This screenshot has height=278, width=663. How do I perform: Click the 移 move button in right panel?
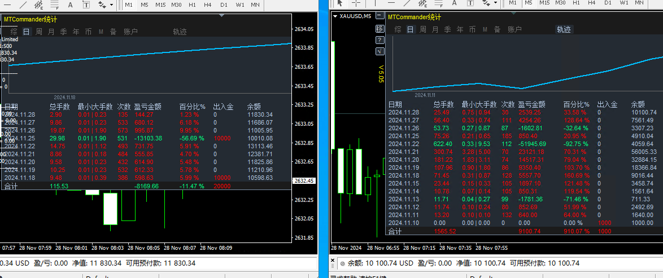[380, 29]
